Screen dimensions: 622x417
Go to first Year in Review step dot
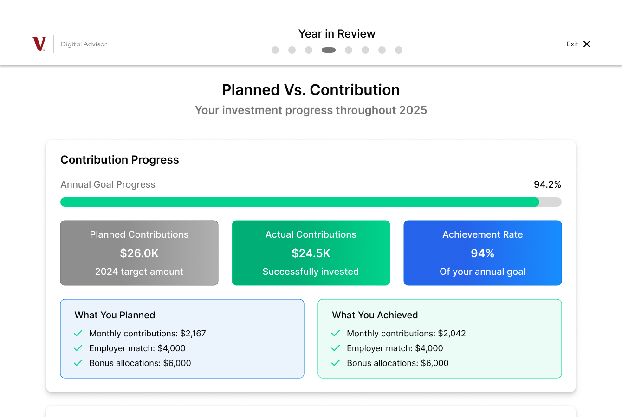275,50
